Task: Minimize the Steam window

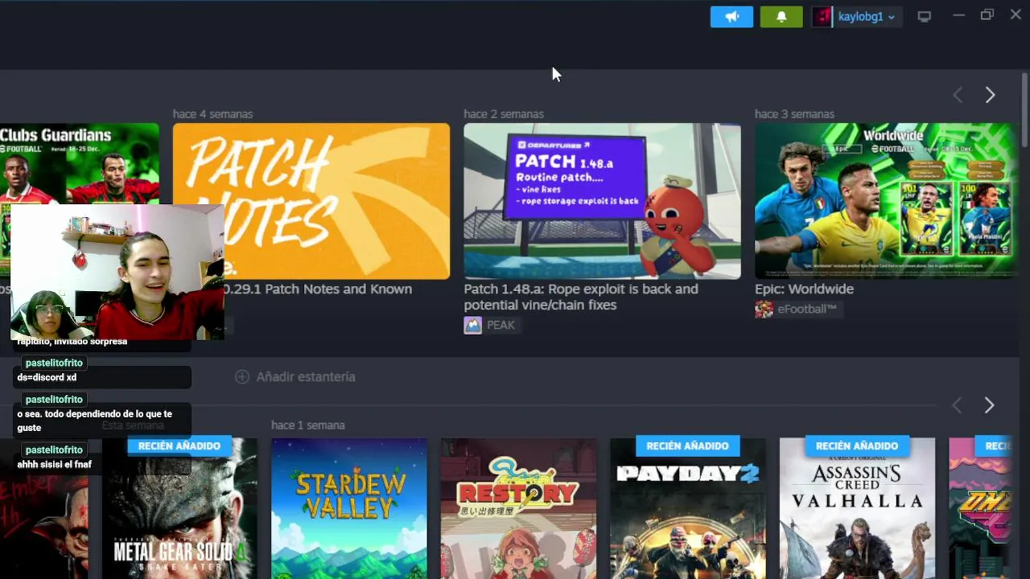Action: pos(958,15)
